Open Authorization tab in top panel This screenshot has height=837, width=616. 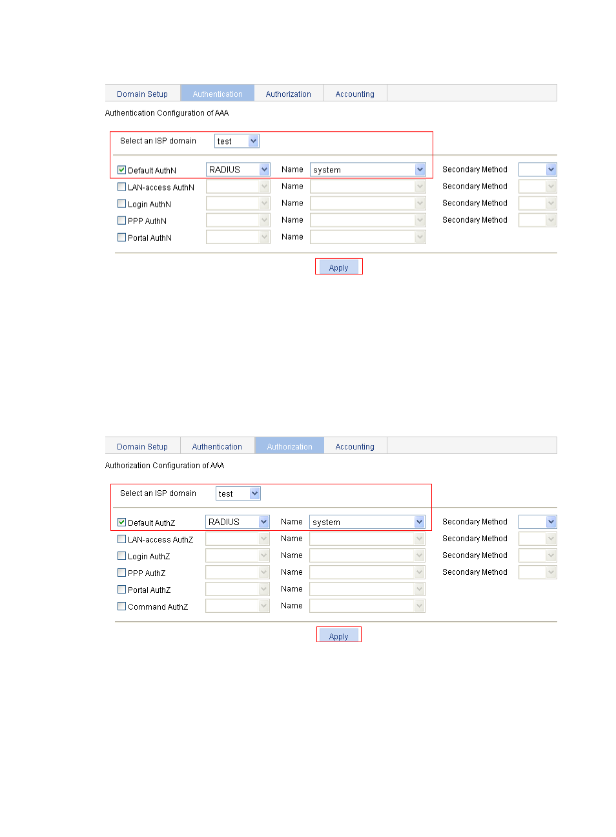(x=288, y=94)
